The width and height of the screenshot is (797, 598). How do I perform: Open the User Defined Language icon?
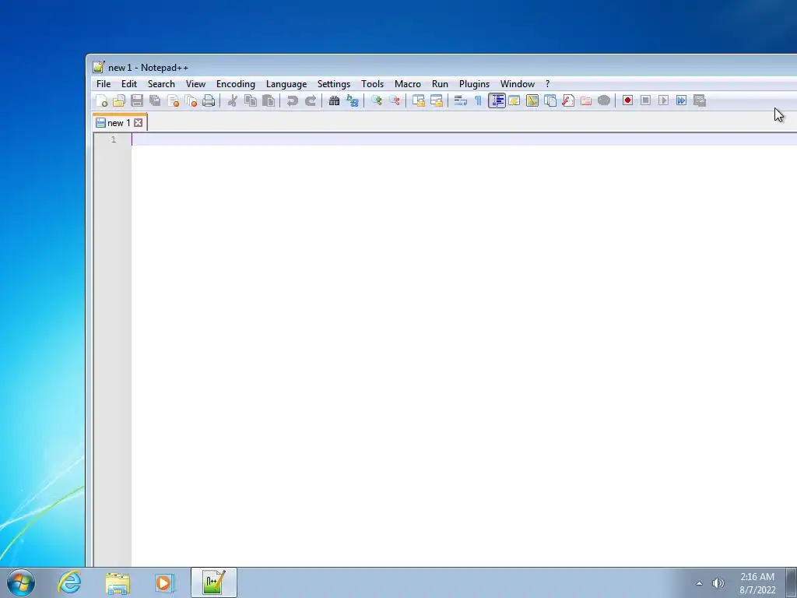[514, 100]
